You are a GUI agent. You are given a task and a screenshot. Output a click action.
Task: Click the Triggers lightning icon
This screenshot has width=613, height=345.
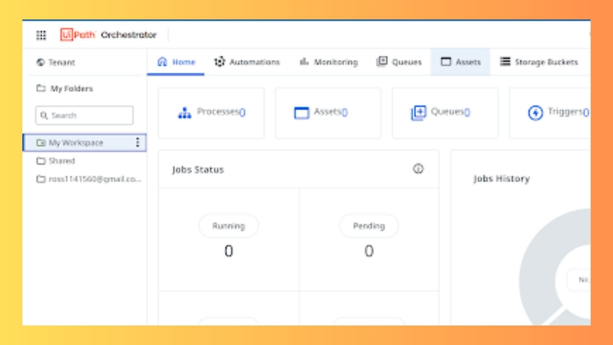tap(535, 112)
